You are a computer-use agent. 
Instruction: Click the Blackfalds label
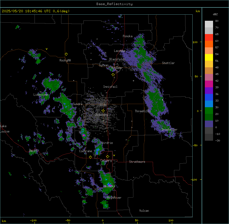coord(117,59)
